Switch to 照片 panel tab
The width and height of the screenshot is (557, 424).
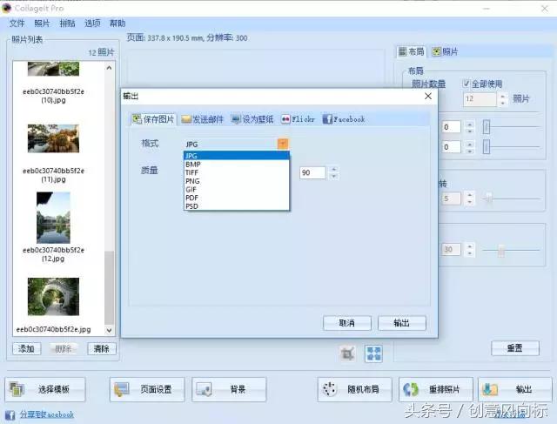445,51
